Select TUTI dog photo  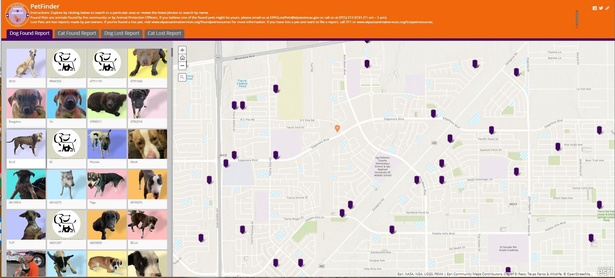(26, 225)
